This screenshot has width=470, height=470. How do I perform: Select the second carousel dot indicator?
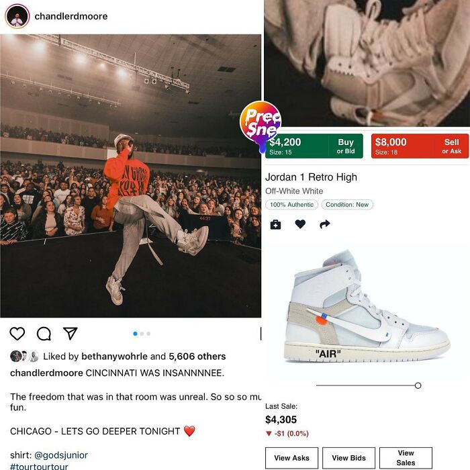[x=142, y=334]
